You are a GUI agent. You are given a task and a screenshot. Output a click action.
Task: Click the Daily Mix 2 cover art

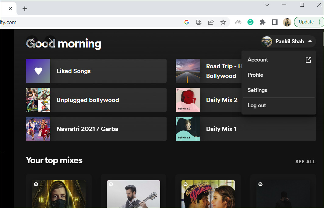coord(188,100)
